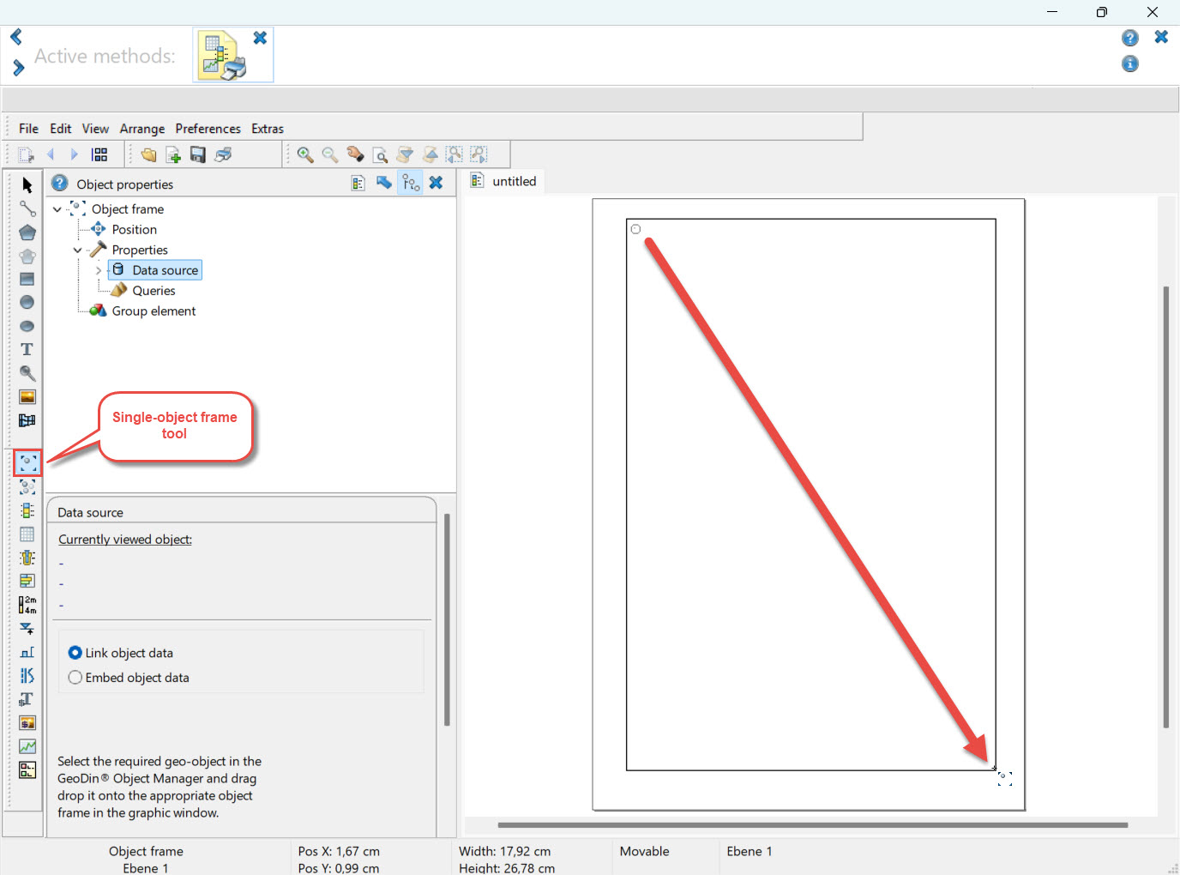Switch to the untitled document tab
This screenshot has height=875, width=1180.
click(x=513, y=182)
